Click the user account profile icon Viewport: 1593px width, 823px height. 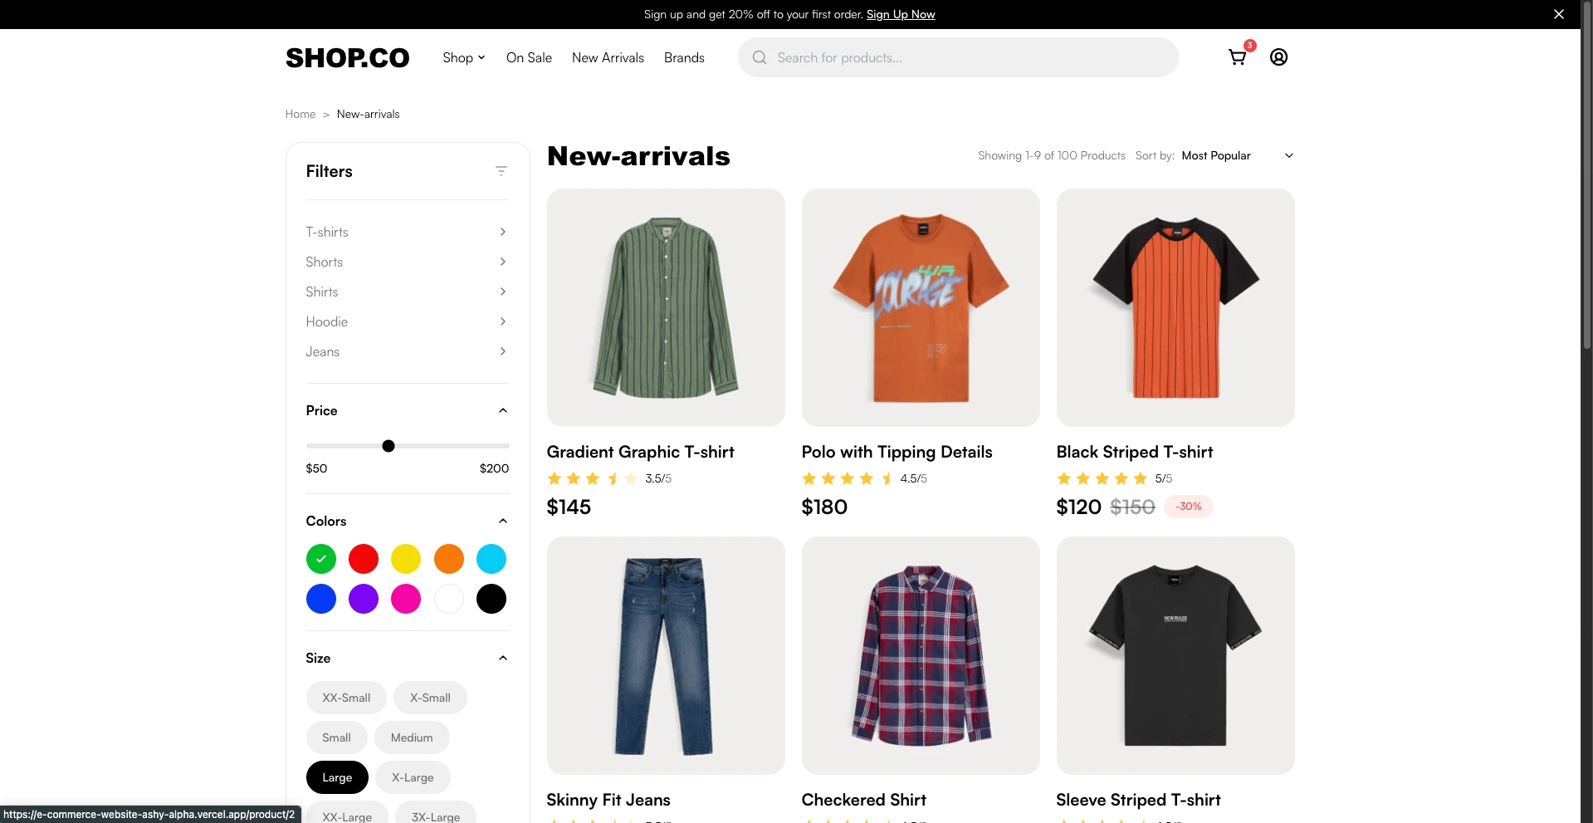coord(1278,57)
